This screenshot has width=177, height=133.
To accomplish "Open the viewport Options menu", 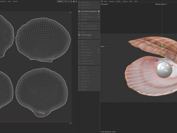I will click(x=125, y=1).
